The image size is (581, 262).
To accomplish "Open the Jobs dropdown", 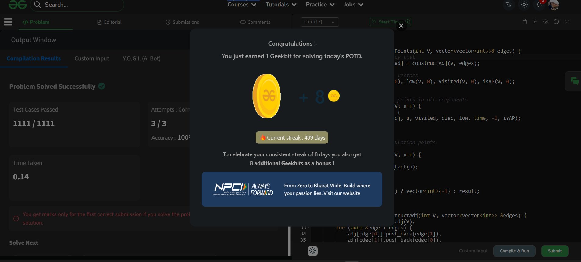I will (x=353, y=5).
